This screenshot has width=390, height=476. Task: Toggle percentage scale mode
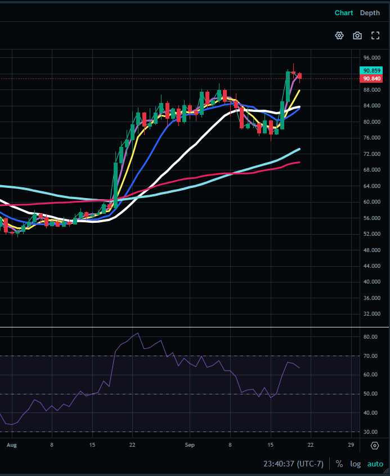tap(339, 464)
